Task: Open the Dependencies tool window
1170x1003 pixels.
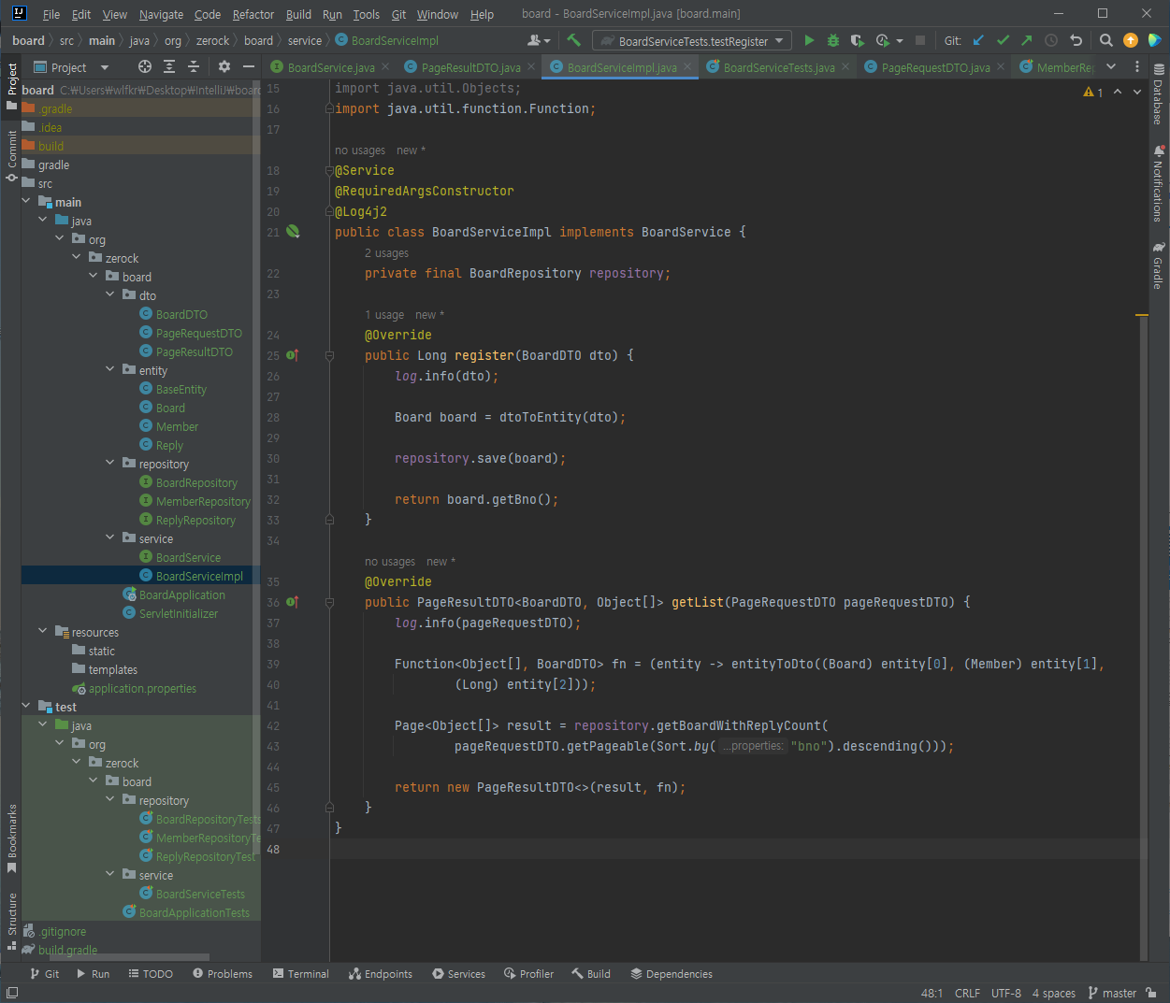Action: click(x=672, y=973)
